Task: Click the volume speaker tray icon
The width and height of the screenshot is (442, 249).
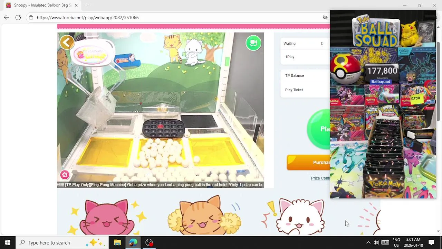Action: (x=376, y=242)
